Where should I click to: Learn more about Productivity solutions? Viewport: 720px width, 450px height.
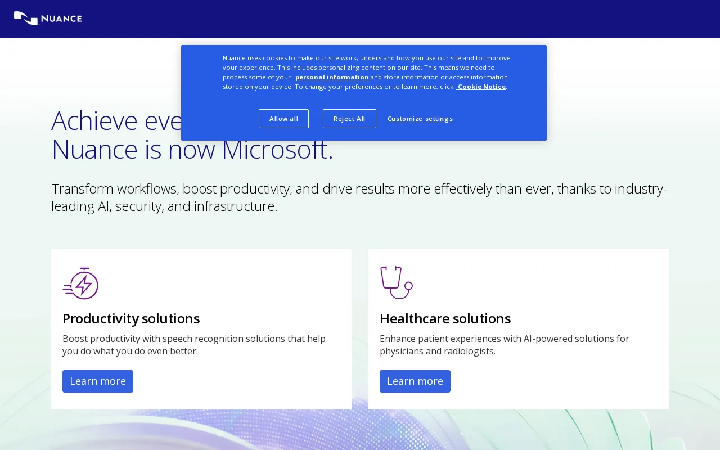point(98,381)
